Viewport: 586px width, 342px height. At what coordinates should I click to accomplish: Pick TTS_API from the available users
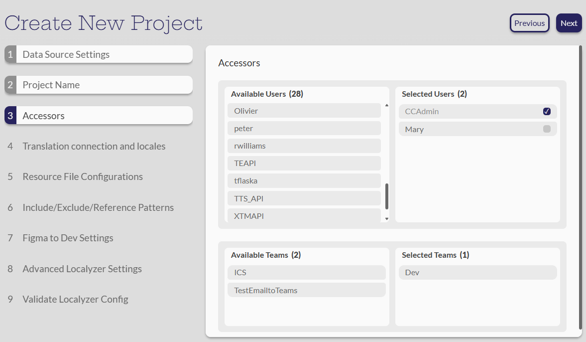(x=304, y=198)
